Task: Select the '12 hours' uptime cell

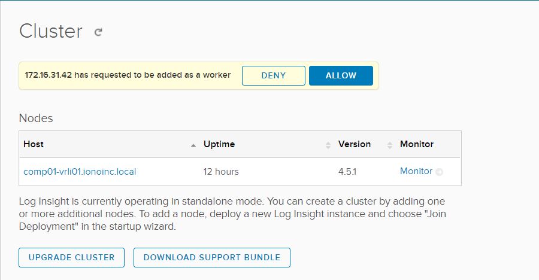Action: pyautogui.click(x=220, y=172)
